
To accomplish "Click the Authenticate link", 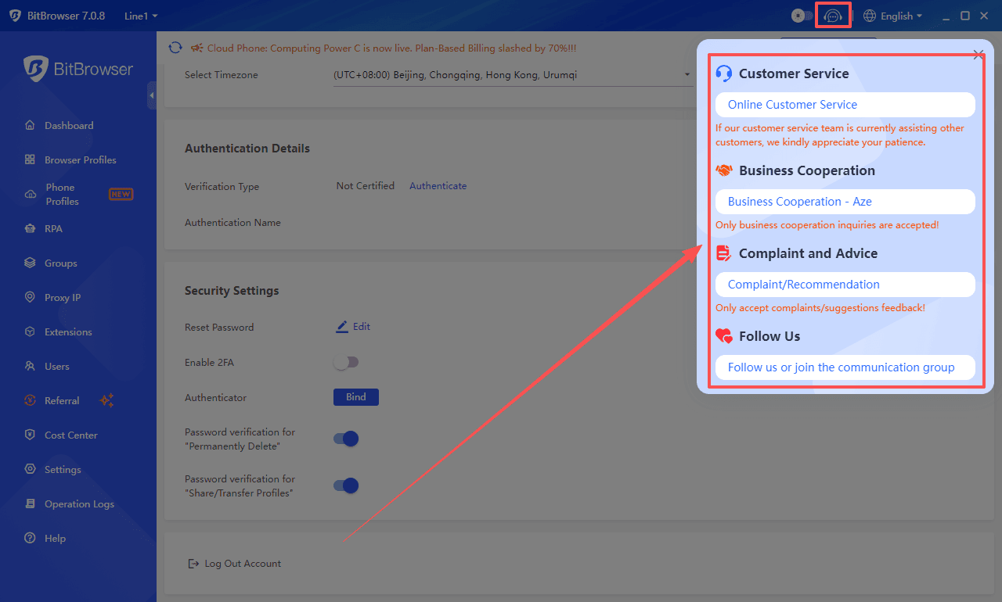I will coord(438,186).
